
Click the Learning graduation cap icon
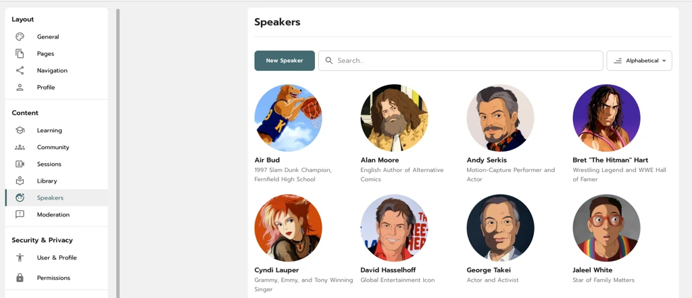(x=20, y=130)
